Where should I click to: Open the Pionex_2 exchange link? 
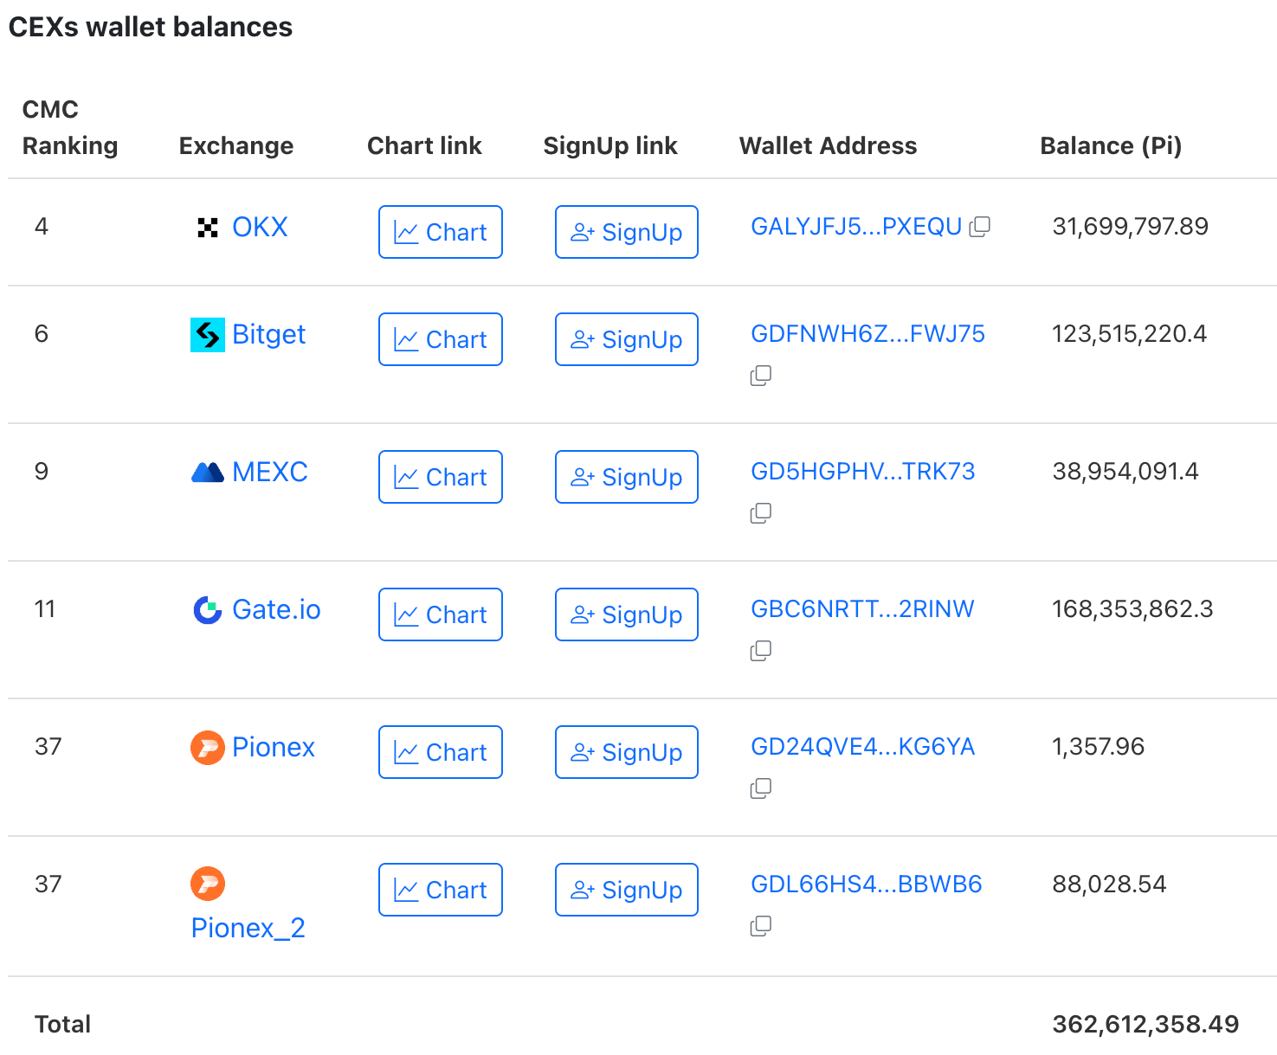click(248, 928)
